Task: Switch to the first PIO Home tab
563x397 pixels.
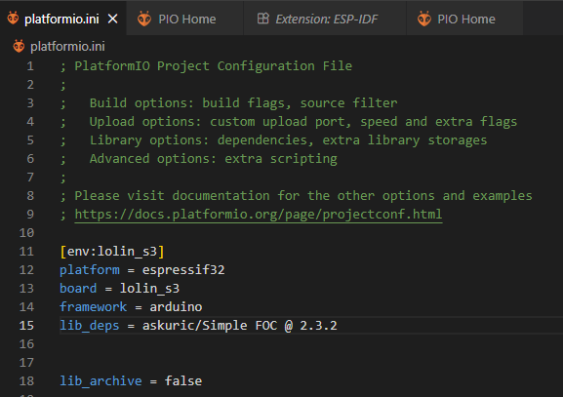Action: pos(184,19)
